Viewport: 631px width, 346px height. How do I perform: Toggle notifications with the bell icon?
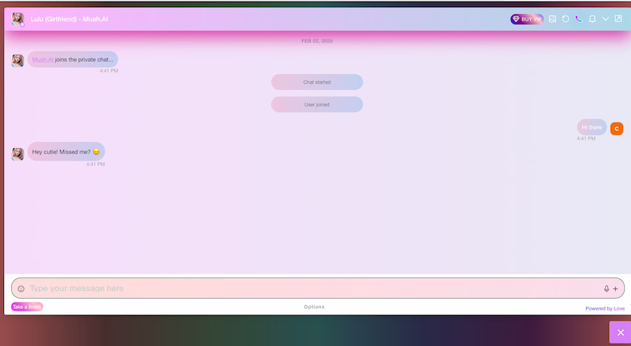pyautogui.click(x=592, y=19)
